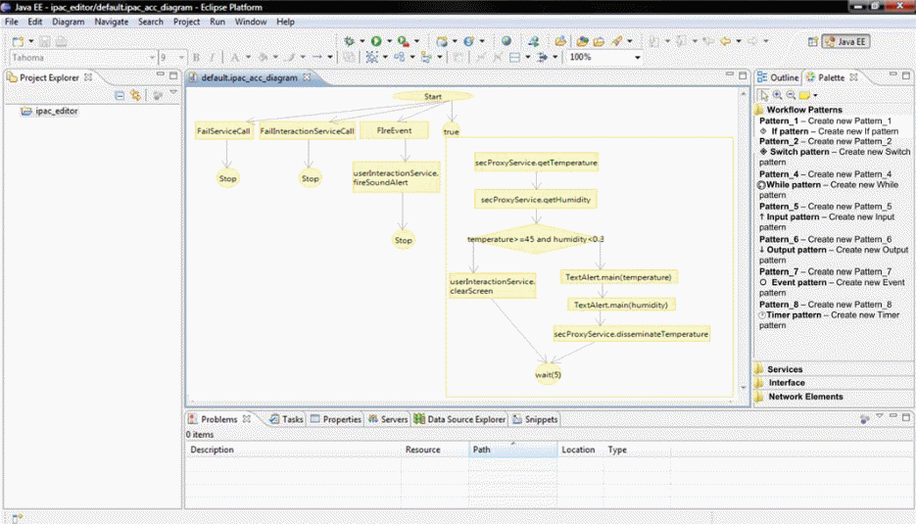Viewport: 916px width, 524px height.
Task: Switch to the Outline tab
Action: point(778,77)
